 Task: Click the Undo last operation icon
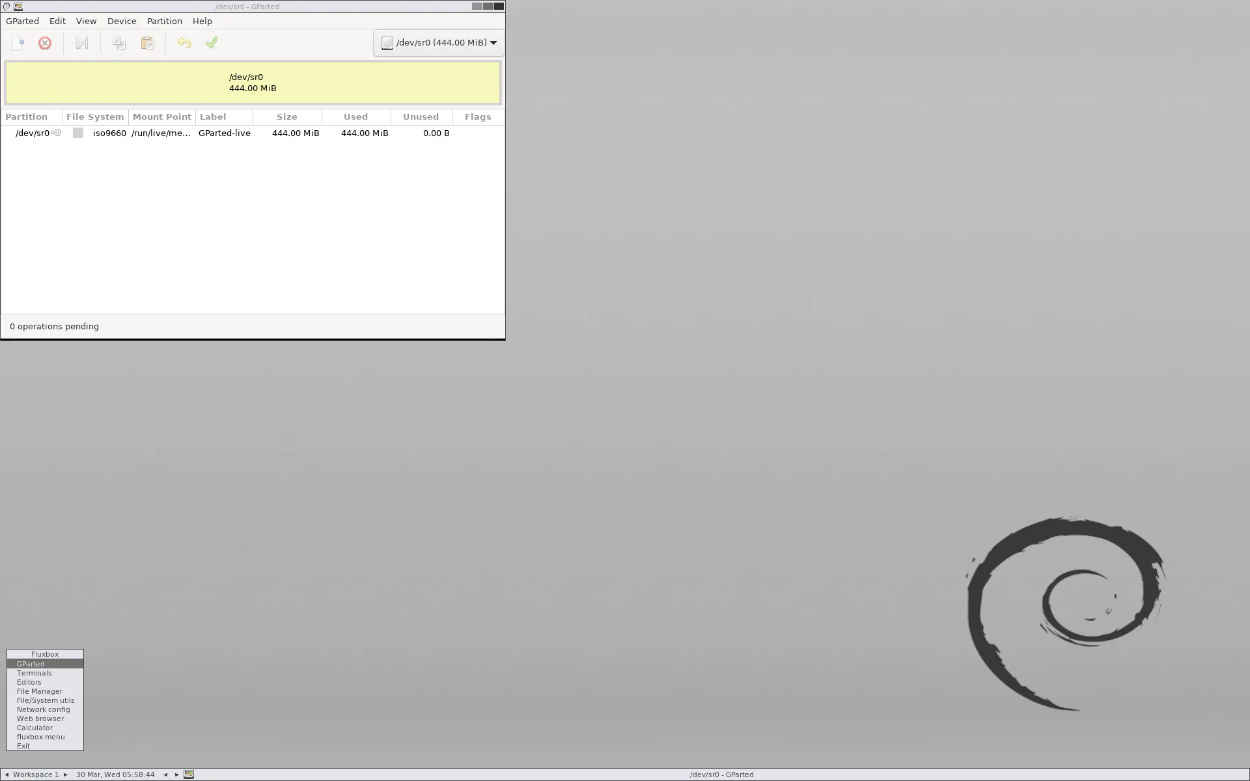click(185, 43)
